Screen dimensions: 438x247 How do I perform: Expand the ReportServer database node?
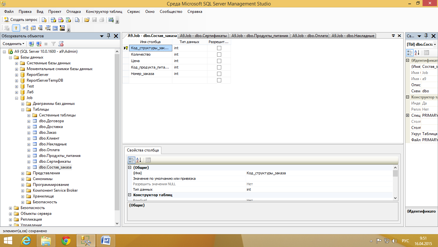coord(16,75)
